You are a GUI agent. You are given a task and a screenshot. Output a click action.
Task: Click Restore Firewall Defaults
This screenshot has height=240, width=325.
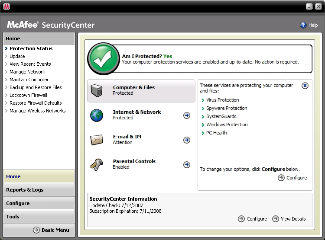36,103
